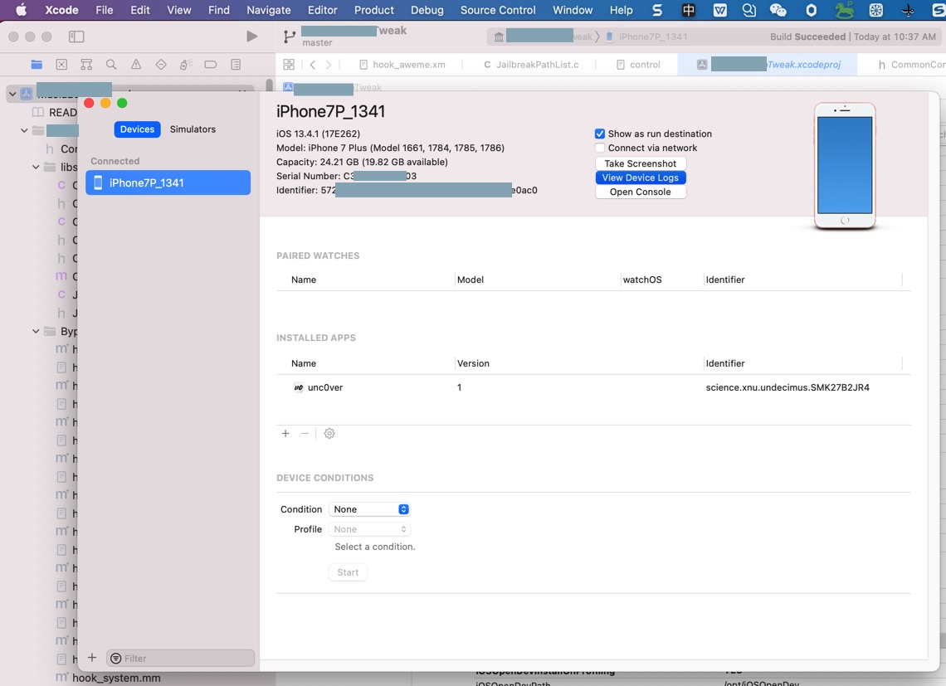Open the Apple menu
Image resolution: width=946 pixels, height=686 pixels.
(x=21, y=10)
